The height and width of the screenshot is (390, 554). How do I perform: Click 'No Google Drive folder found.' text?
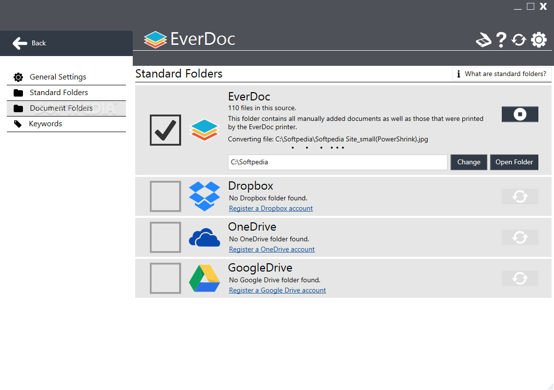[274, 280]
